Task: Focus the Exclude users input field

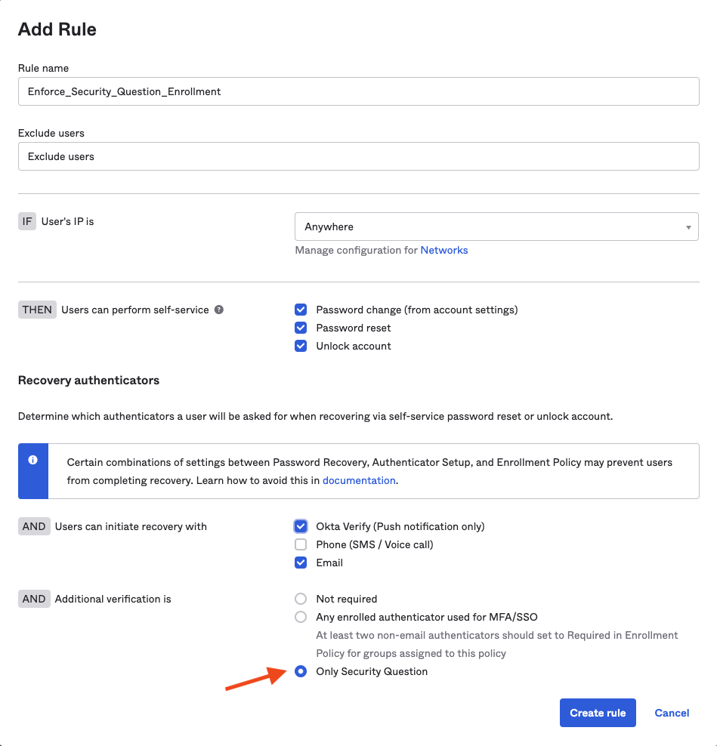Action: coord(358,156)
